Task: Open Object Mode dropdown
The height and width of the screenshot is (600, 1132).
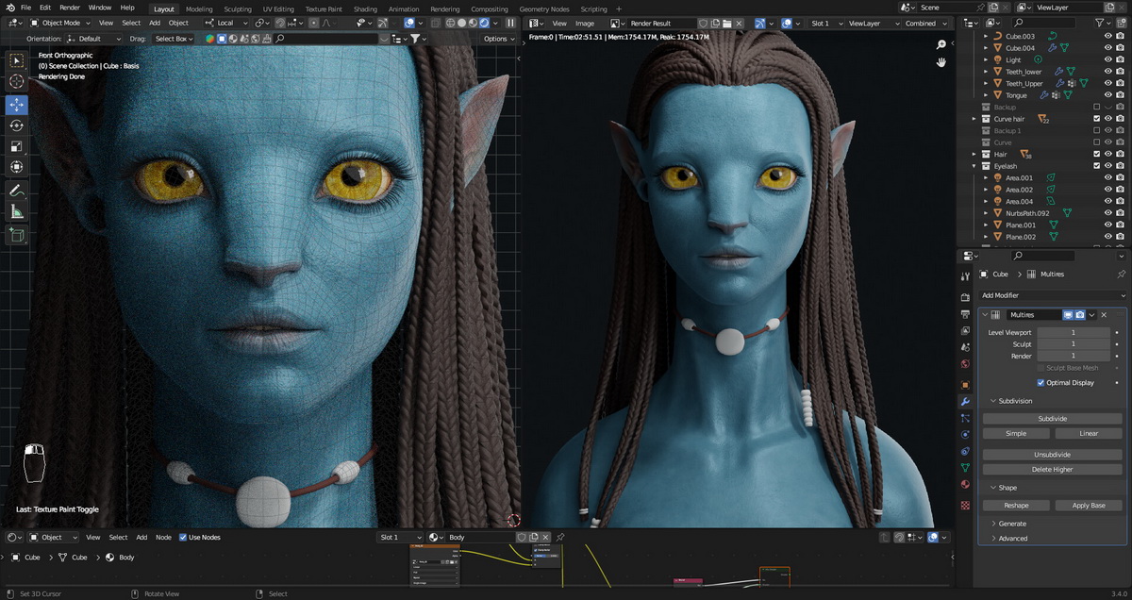Action: 61,23
